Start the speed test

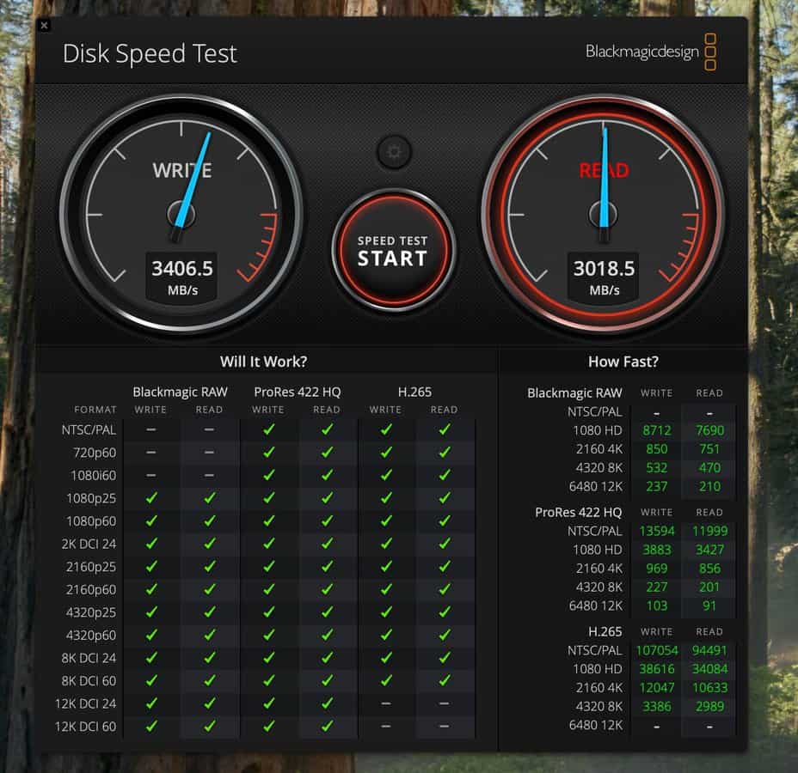pos(393,250)
